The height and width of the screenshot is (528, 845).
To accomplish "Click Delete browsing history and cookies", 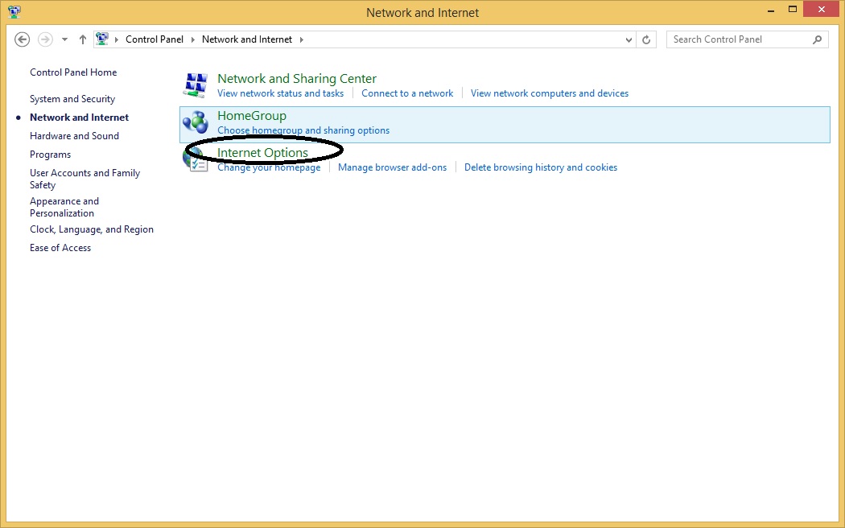I will [541, 167].
